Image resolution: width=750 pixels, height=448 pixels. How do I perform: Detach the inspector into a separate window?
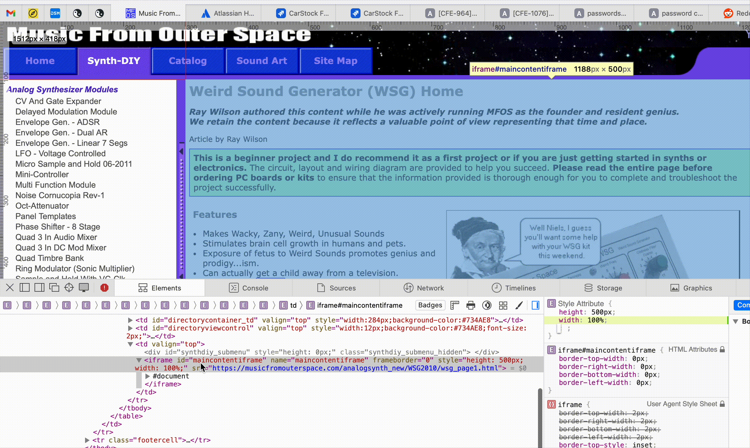54,288
